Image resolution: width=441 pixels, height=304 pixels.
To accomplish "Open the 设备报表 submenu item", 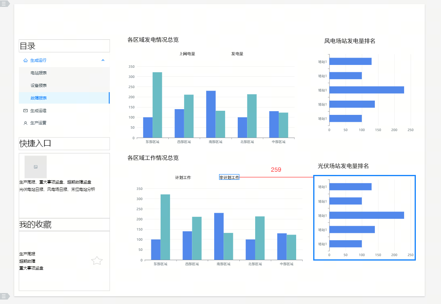I will click(39, 85).
